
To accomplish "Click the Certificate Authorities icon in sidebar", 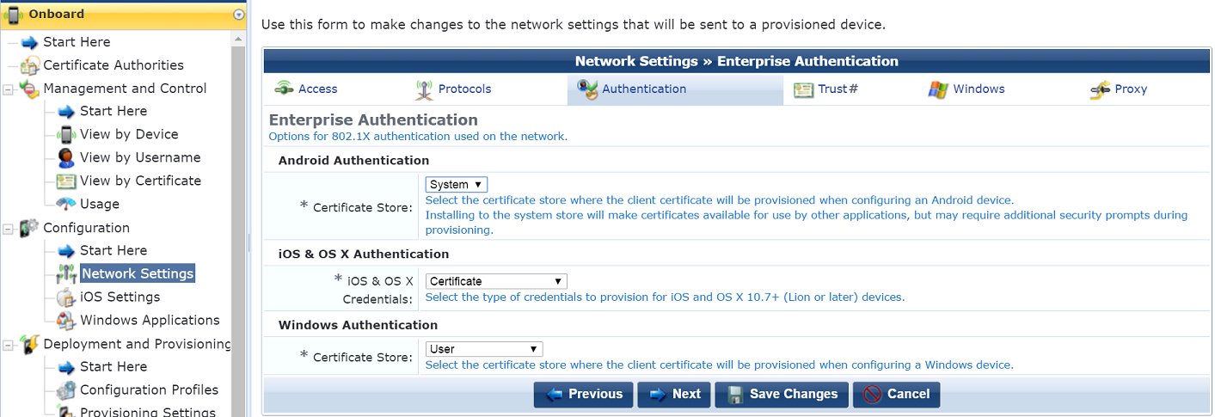I will pyautogui.click(x=30, y=65).
